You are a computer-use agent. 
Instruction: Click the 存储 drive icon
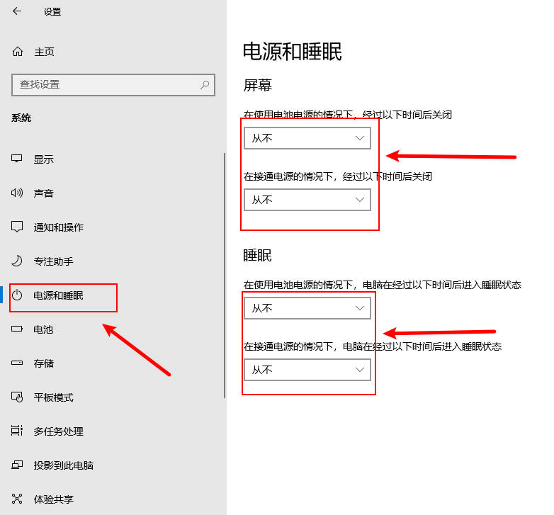click(16, 363)
